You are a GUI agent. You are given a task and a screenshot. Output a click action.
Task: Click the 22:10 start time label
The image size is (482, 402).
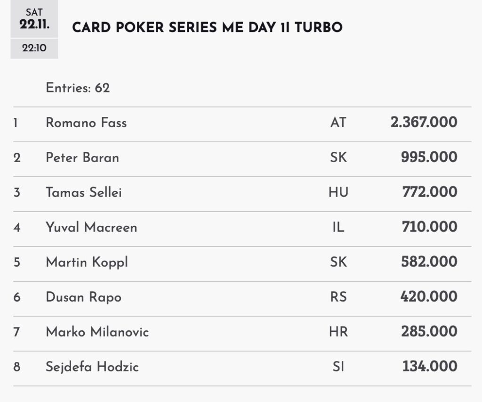click(x=34, y=48)
